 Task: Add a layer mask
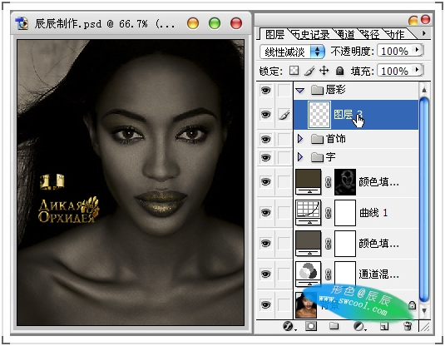pos(311,326)
